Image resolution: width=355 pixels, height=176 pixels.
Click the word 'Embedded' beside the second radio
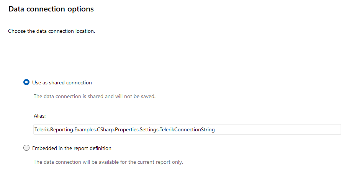45,148
